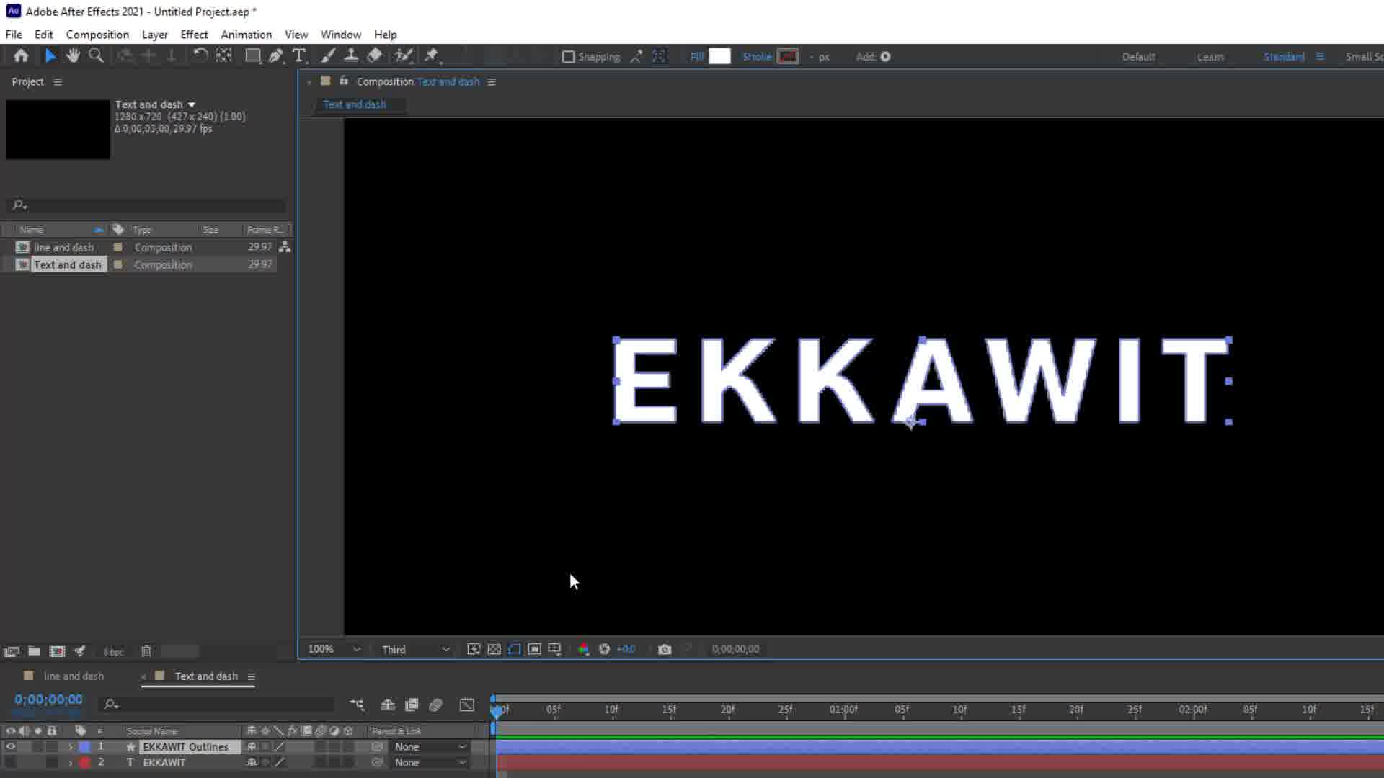Screen dimensions: 1384x778
Task: Toggle transparency grid in viewer
Action: (494, 650)
